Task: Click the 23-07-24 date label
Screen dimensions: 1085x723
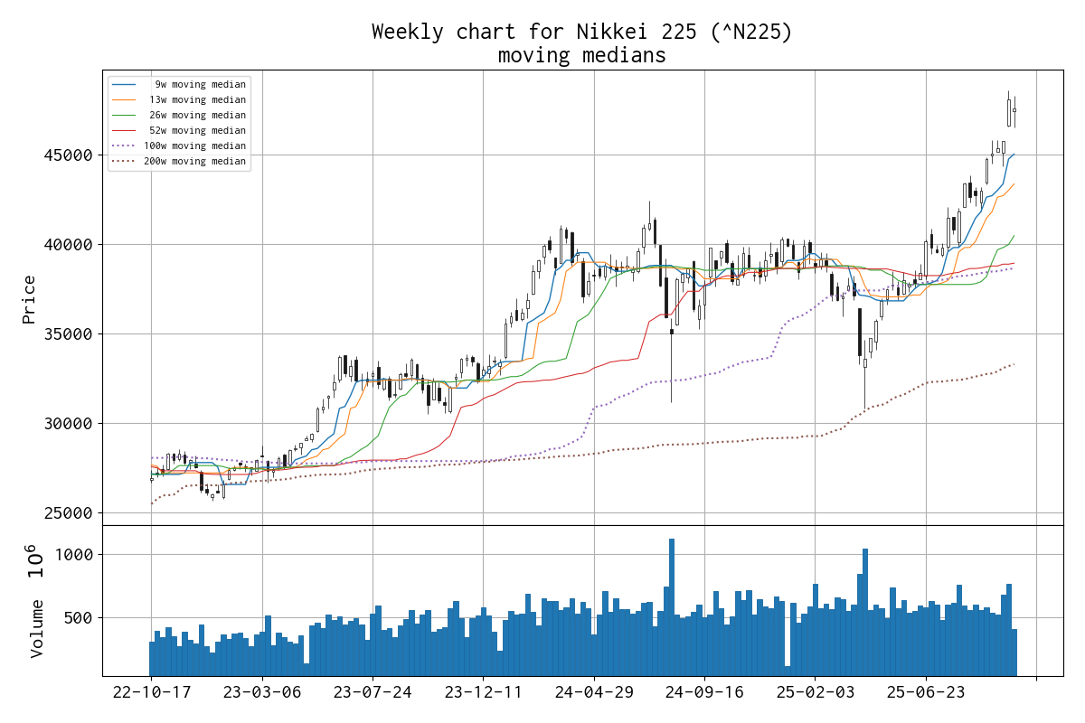Action: [x=373, y=692]
